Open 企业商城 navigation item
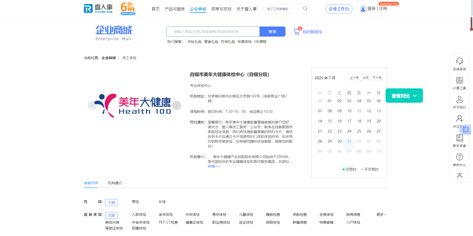This screenshot has width=473, height=236. 198,9
